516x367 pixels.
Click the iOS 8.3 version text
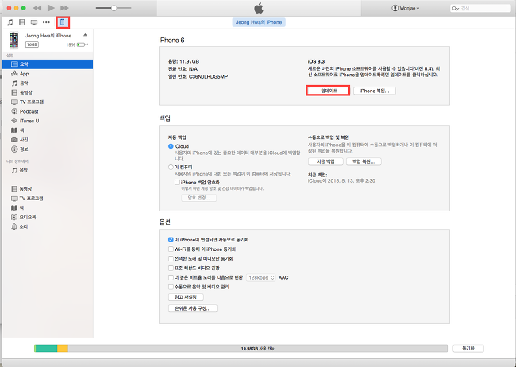pyautogui.click(x=316, y=61)
